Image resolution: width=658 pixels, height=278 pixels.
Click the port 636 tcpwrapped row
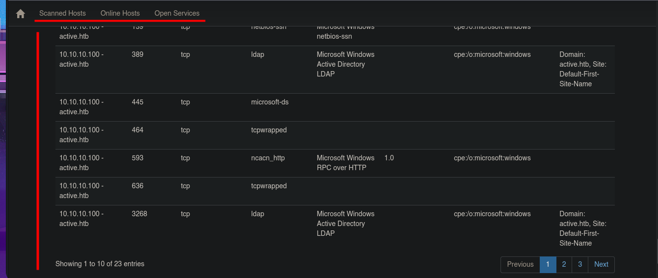coord(335,191)
